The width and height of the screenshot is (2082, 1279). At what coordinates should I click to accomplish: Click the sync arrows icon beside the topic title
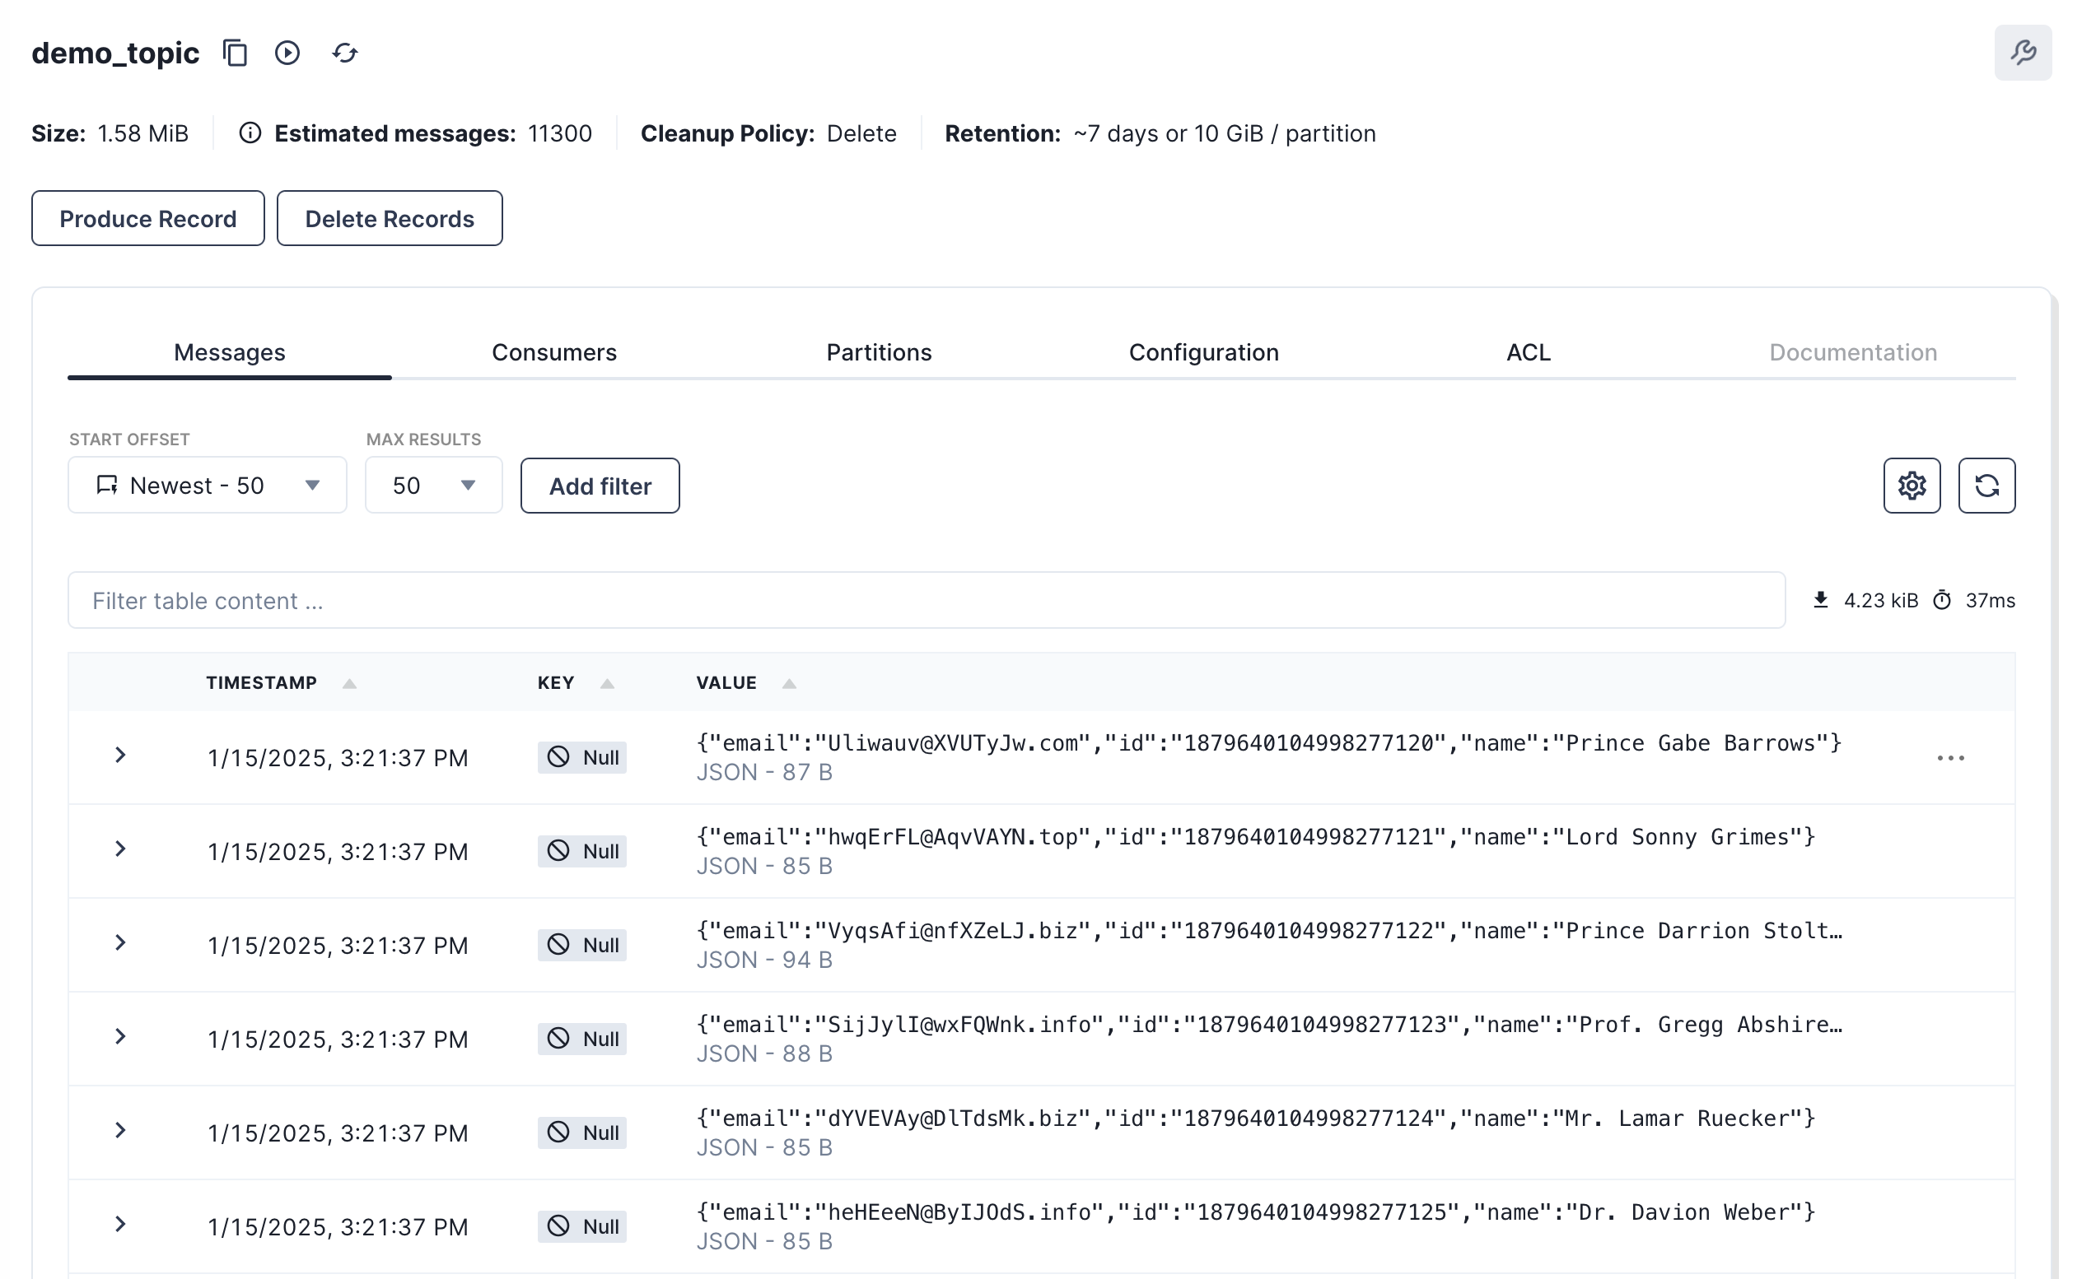click(x=345, y=53)
